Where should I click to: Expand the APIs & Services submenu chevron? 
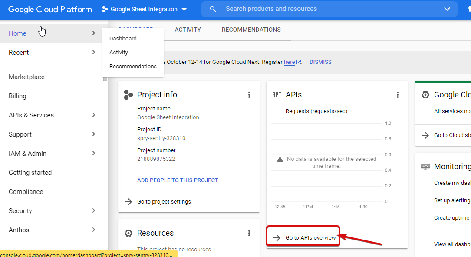click(93, 115)
